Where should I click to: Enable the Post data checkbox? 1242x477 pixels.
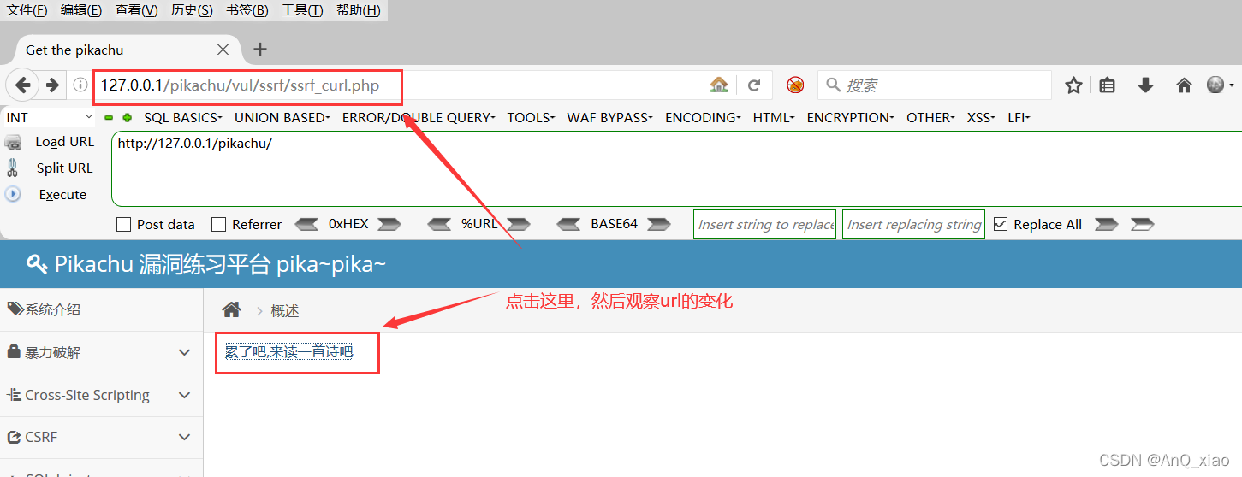coord(123,224)
